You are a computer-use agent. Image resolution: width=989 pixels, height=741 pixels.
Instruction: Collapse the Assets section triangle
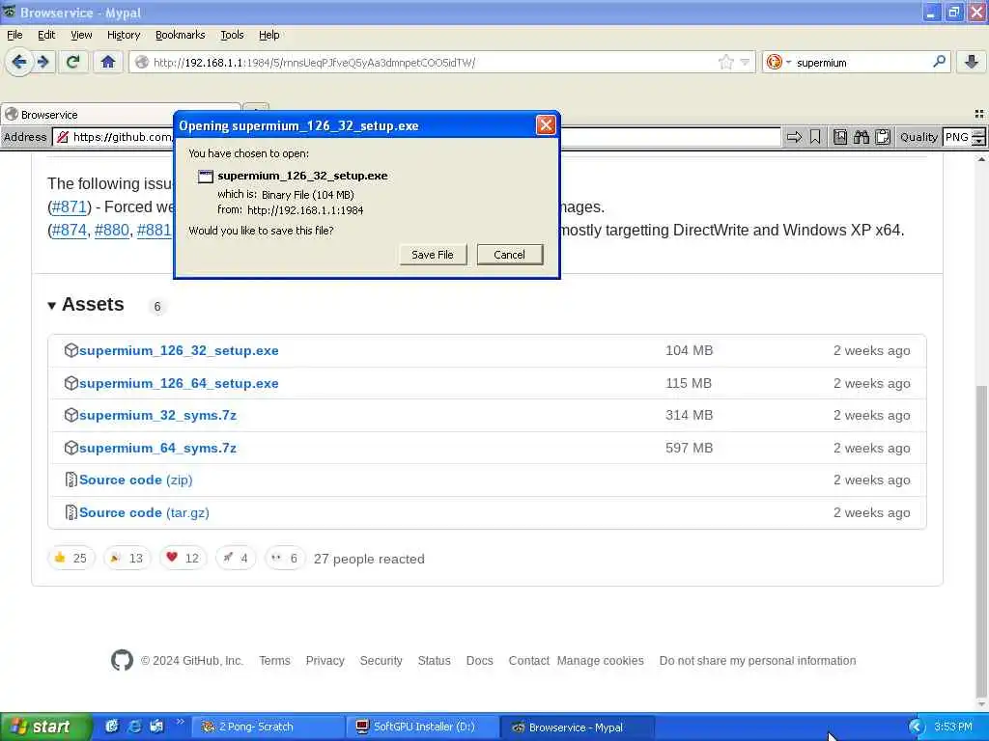coord(52,306)
